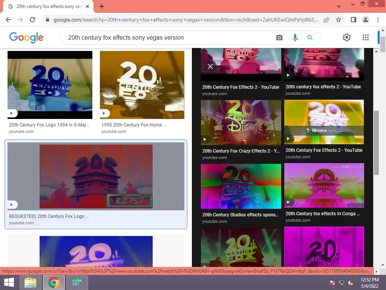Open File Explorer from the taskbar
The image size is (386, 290).
pyautogui.click(x=31, y=282)
